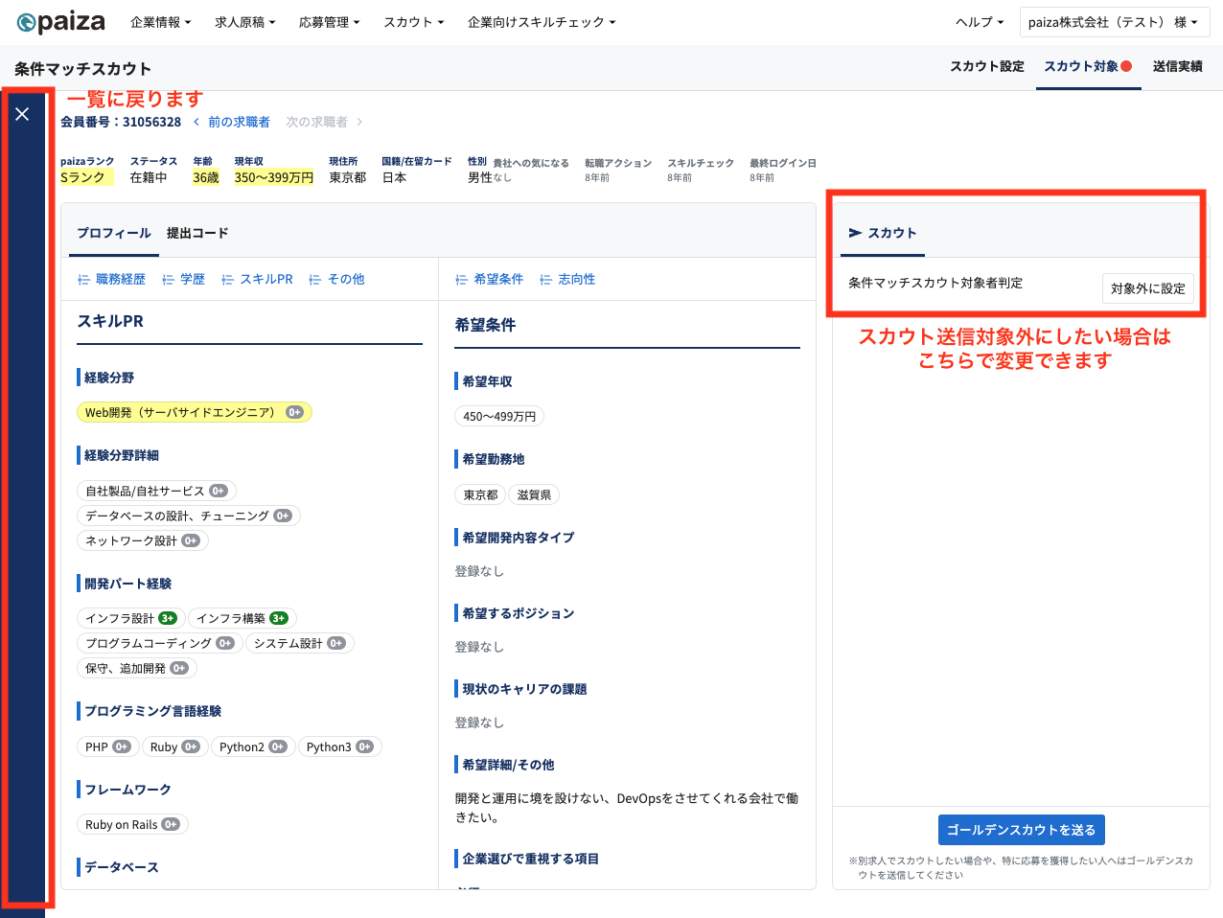Click the list icon beside その他
1223x918 pixels.
pyautogui.click(x=314, y=280)
